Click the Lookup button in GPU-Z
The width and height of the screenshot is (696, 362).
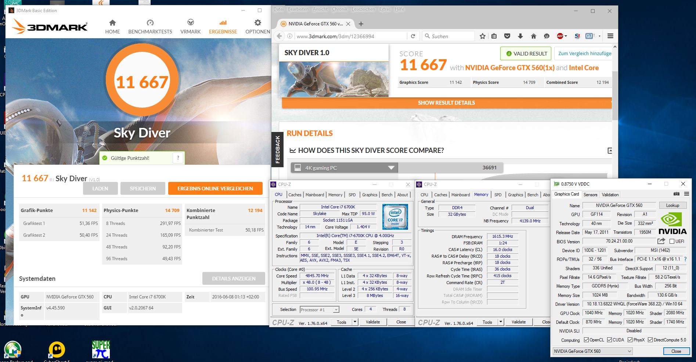672,205
